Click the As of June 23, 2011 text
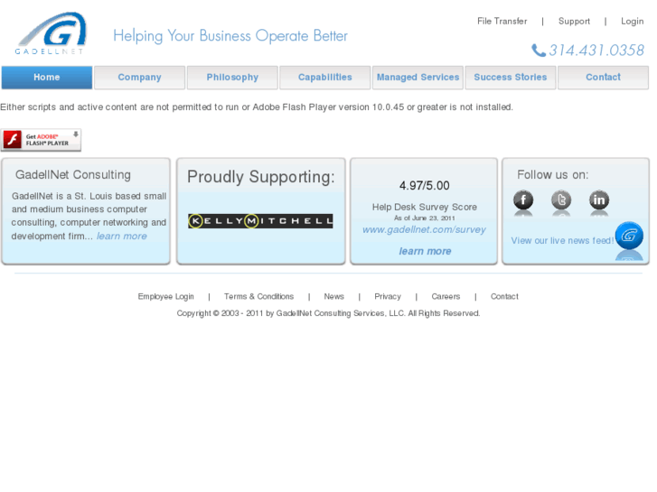Viewport: 657px width, 492px height. pyautogui.click(x=425, y=218)
